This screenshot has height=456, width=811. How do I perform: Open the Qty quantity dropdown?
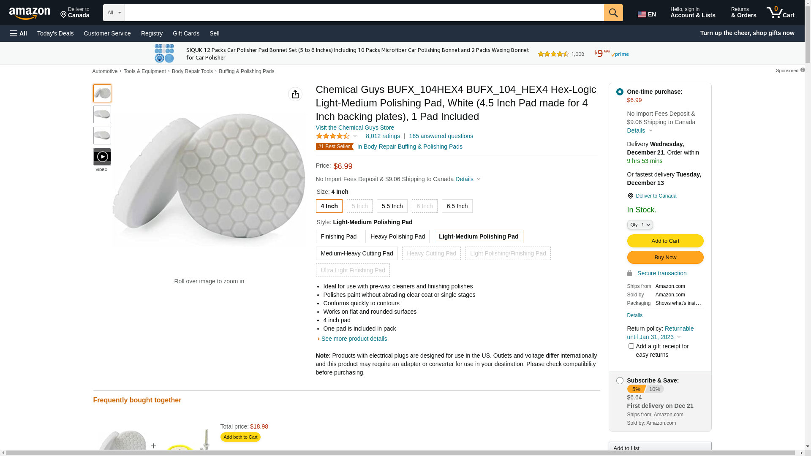tap(640, 225)
